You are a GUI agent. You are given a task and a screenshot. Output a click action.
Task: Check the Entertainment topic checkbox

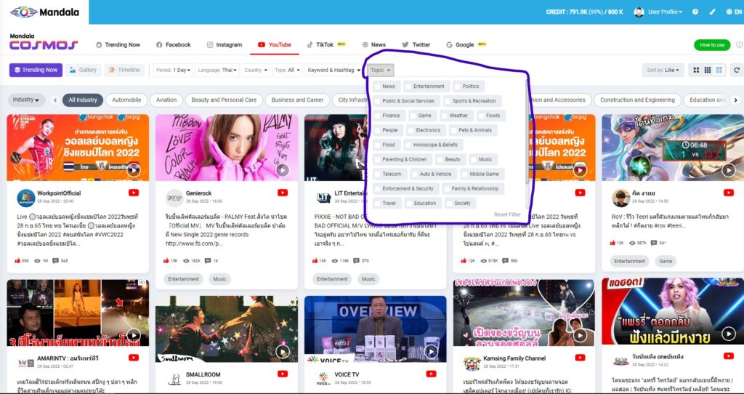408,87
